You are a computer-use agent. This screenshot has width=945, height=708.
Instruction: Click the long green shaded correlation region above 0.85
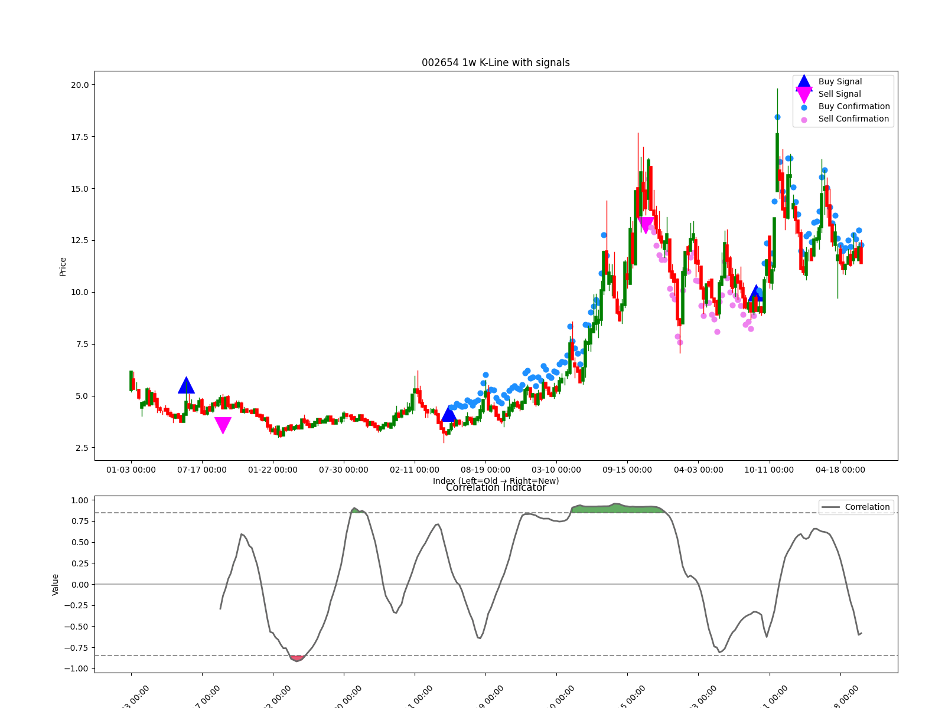pyautogui.click(x=617, y=509)
